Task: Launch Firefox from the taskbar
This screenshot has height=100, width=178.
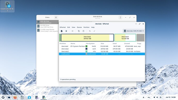Action: (x=15, y=97)
